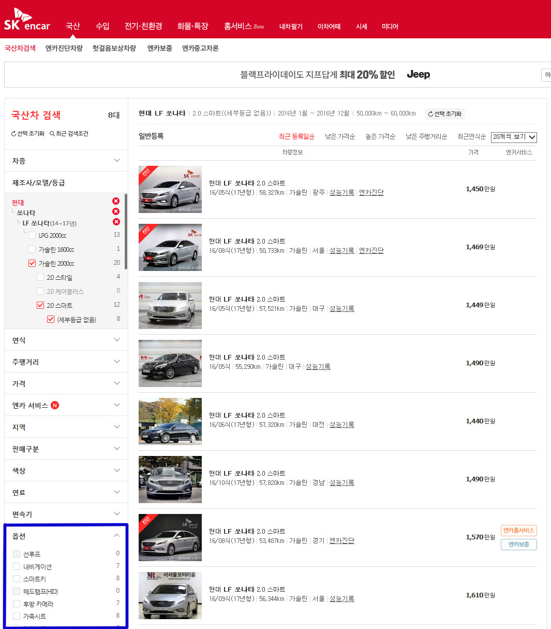
Task: Expand the 색상 filter section
Action: 66,470
